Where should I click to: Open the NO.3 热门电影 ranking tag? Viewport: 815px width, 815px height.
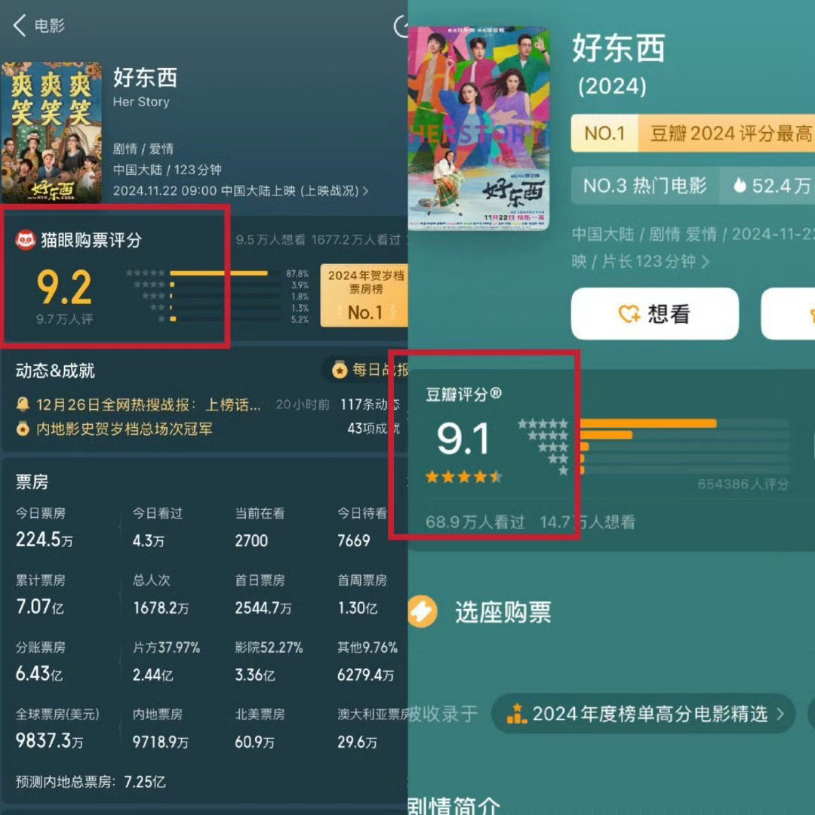tap(645, 186)
